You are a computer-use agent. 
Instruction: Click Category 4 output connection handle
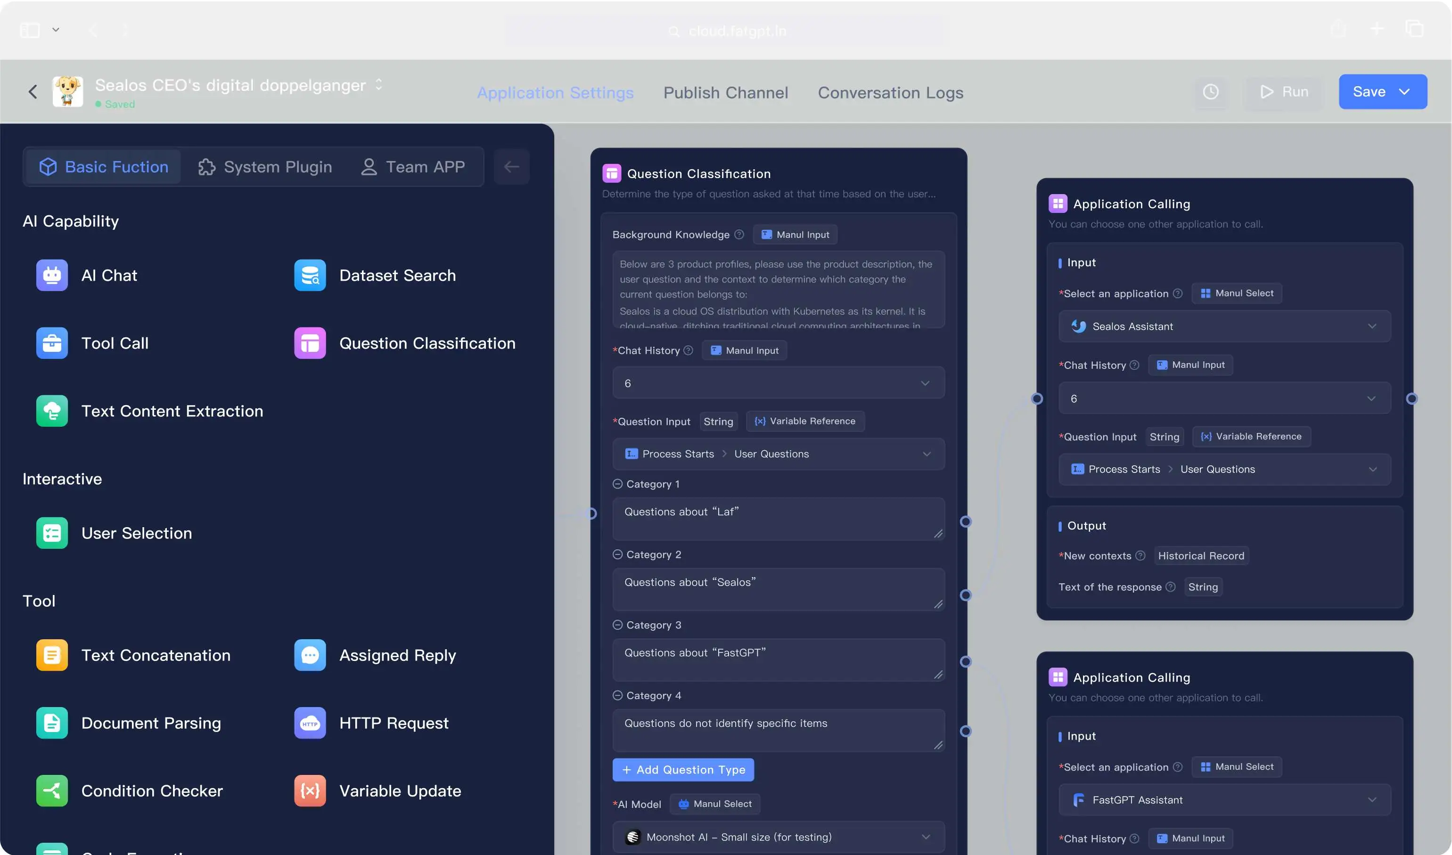[966, 731]
